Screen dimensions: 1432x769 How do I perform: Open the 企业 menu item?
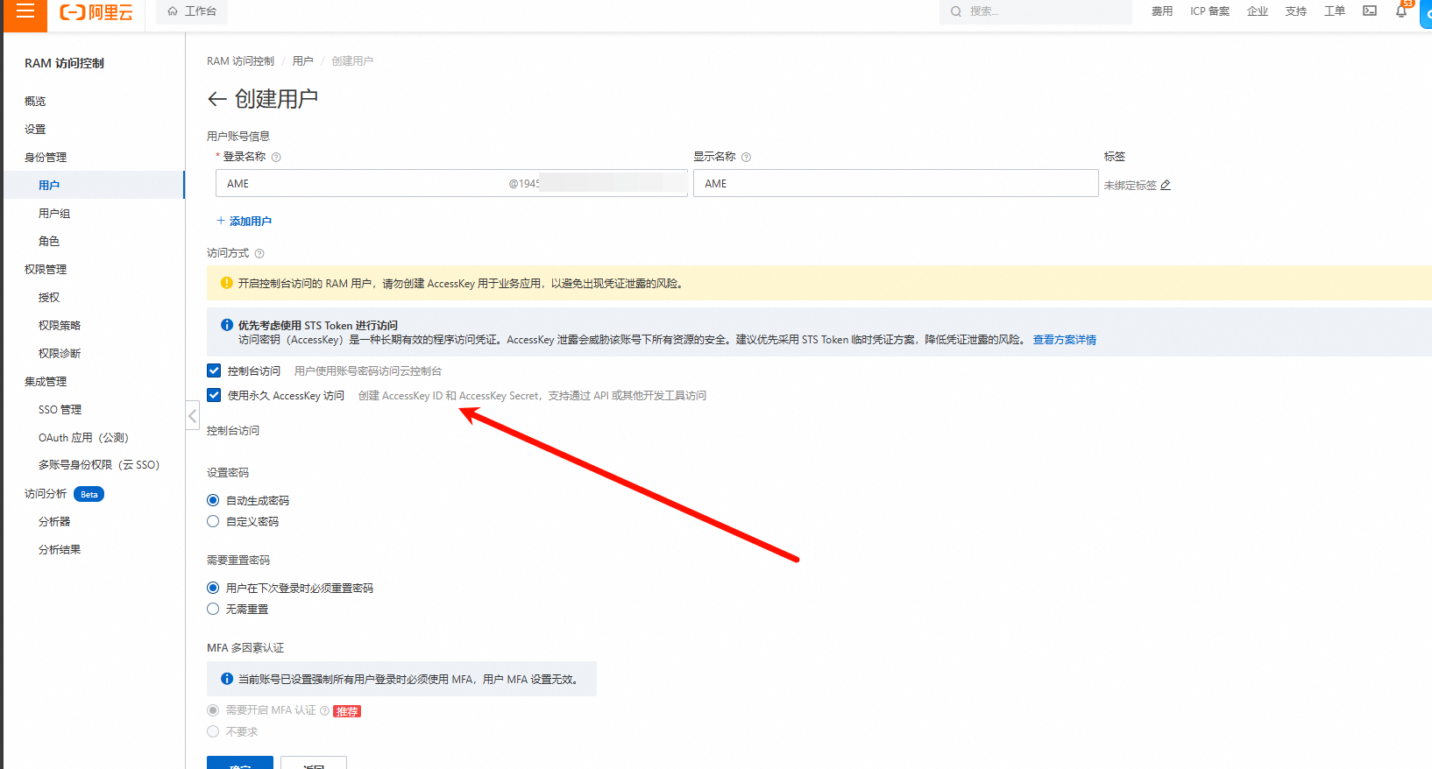tap(1258, 11)
